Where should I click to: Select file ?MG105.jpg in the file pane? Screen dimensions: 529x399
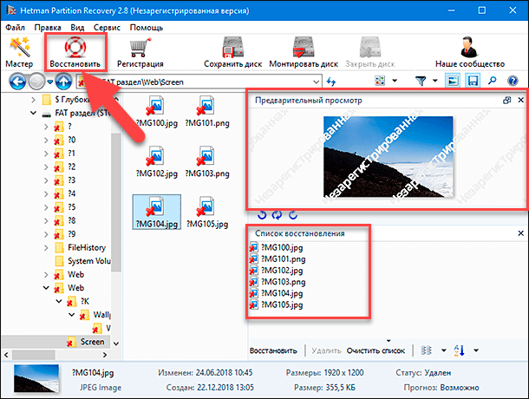point(207,213)
